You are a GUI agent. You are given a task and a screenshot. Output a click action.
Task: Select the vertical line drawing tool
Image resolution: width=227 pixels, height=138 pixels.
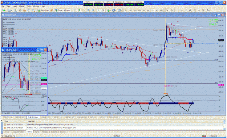point(177,10)
